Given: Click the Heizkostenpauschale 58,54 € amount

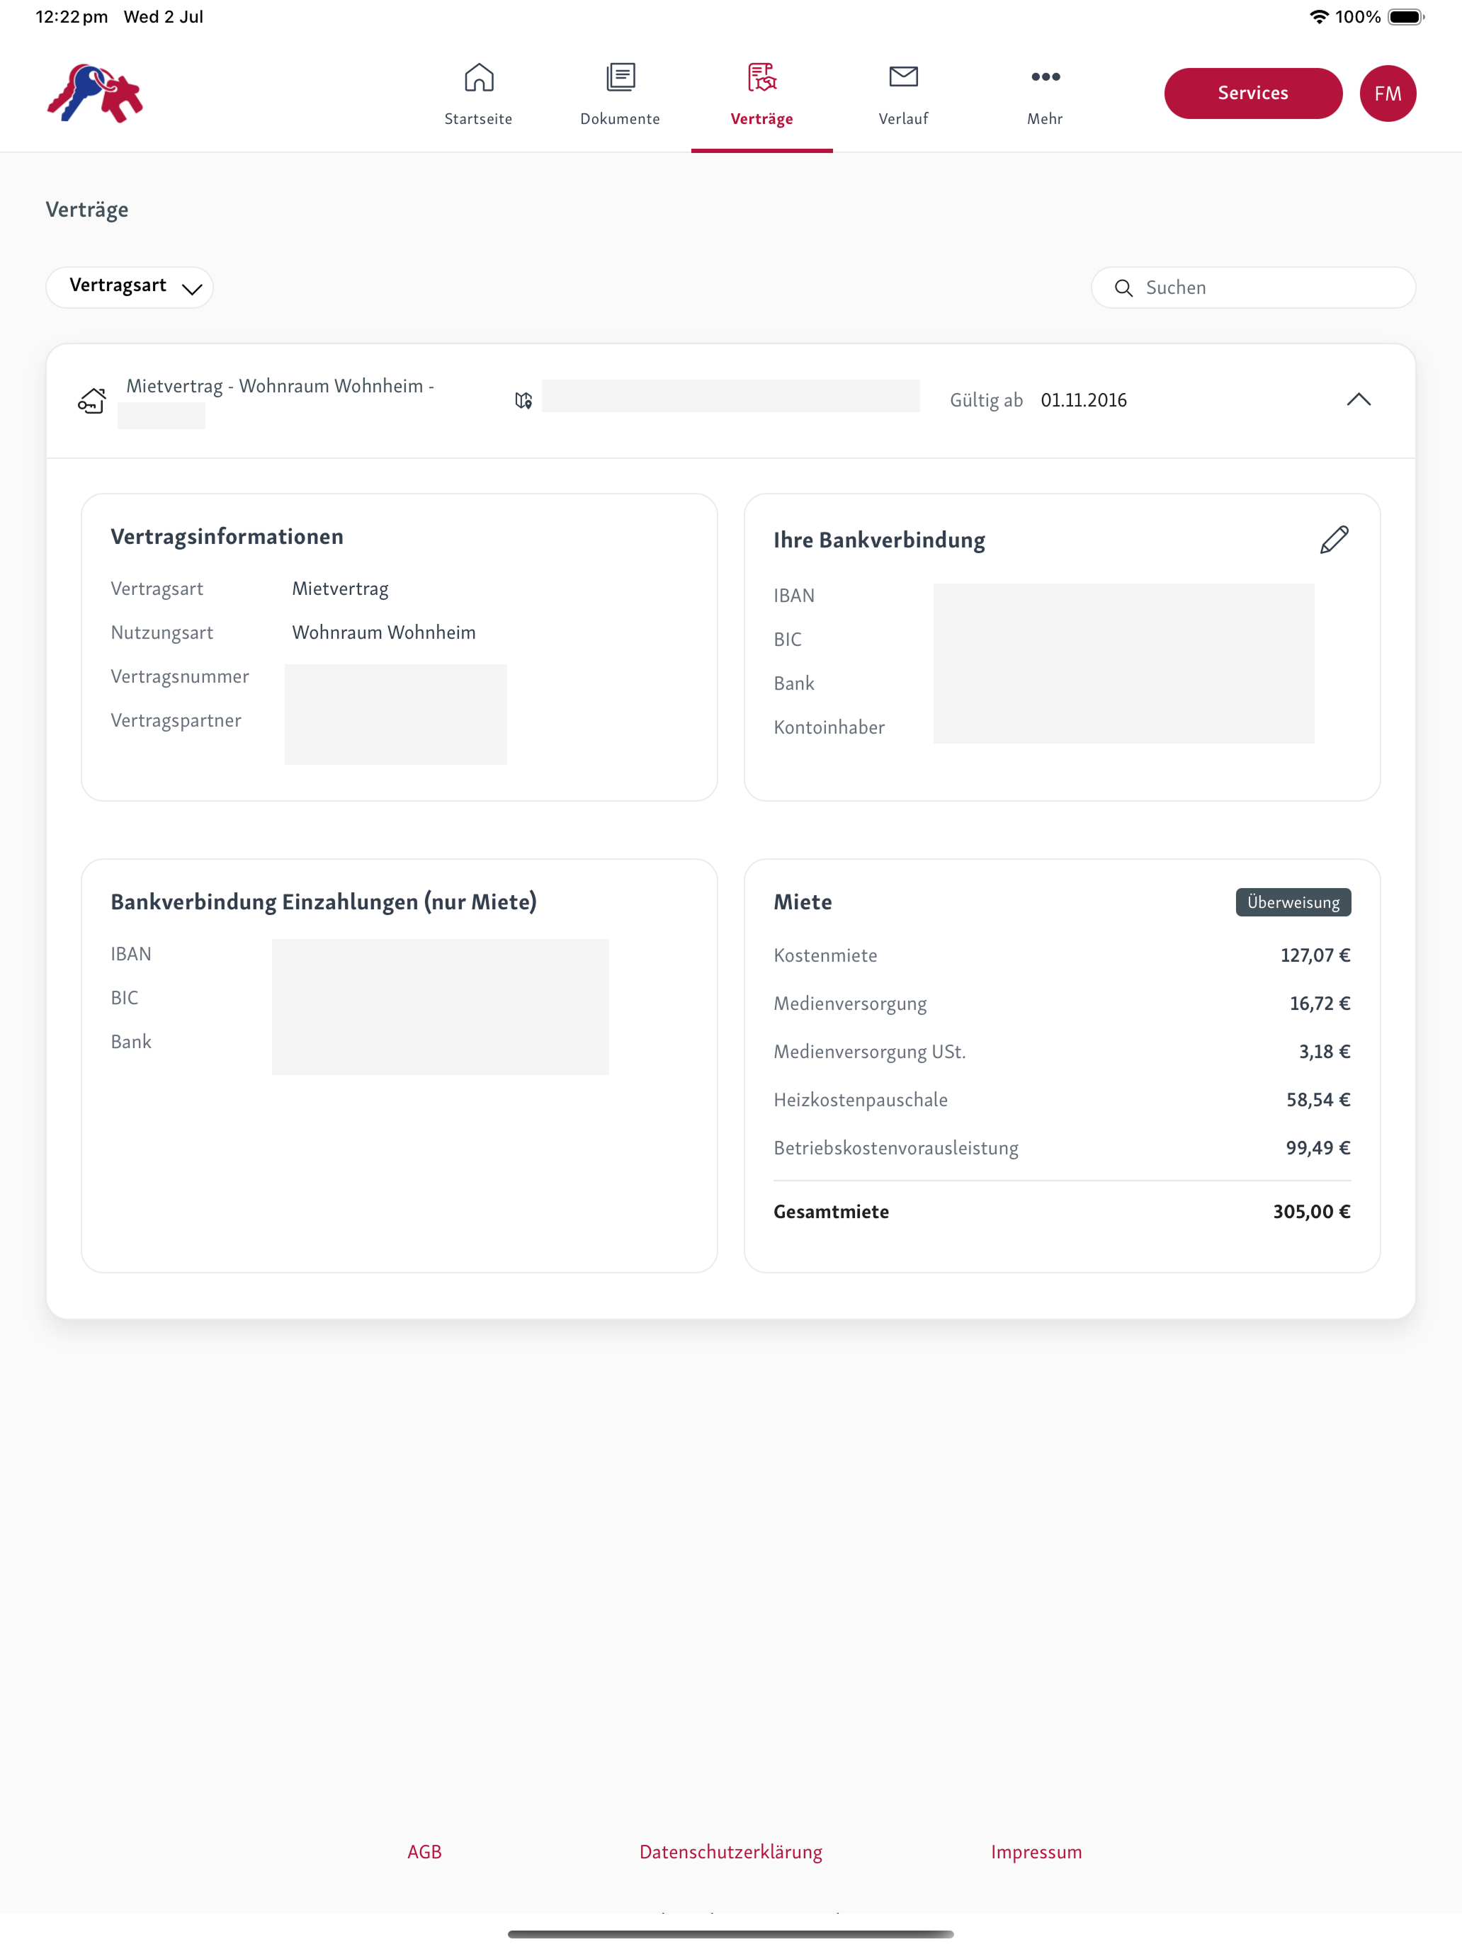Looking at the screenshot, I should tap(1318, 1100).
